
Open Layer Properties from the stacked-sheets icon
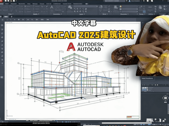point(70,8)
